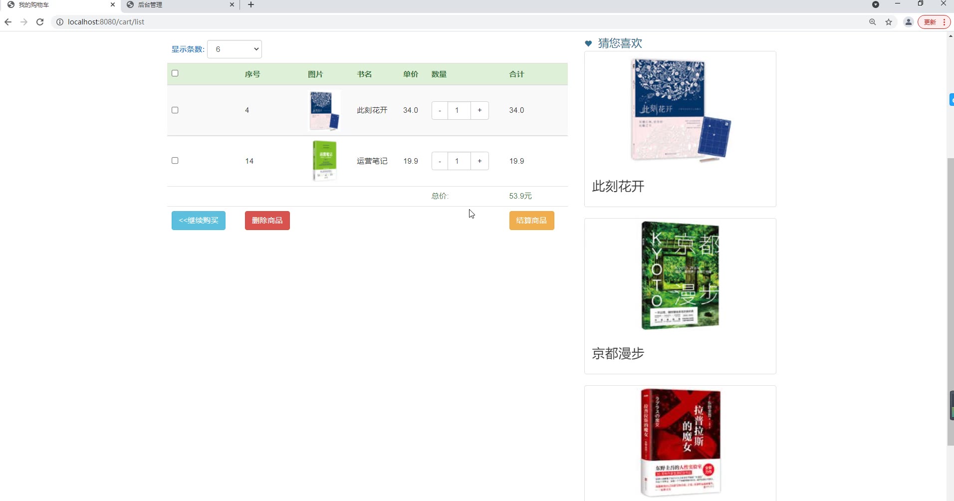Image resolution: width=954 pixels, height=501 pixels.
Task: Click the 删除商品 button
Action: pyautogui.click(x=267, y=221)
